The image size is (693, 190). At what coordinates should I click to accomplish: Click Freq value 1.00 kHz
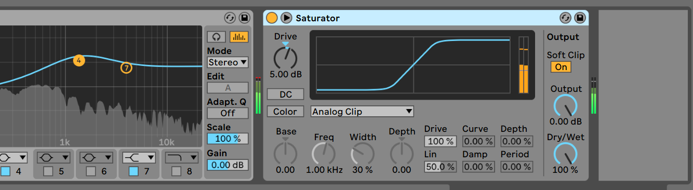click(x=324, y=170)
